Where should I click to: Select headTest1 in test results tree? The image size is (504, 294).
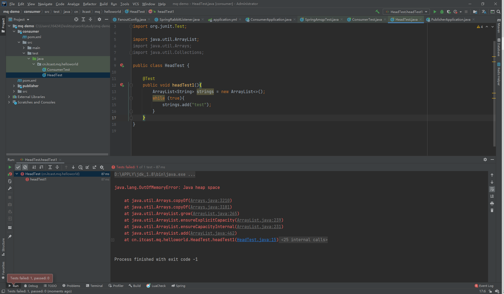pyautogui.click(x=38, y=179)
